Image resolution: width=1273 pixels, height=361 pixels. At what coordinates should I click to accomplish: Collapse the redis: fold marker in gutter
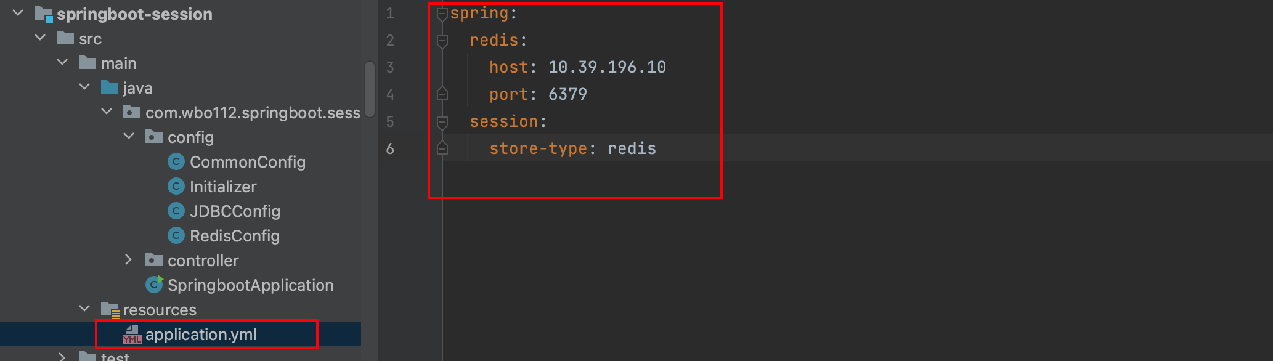[x=442, y=41]
